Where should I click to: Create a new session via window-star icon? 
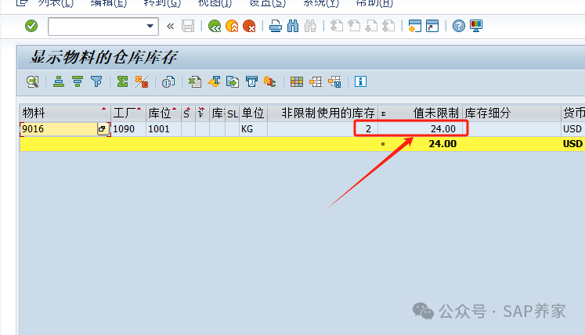(414, 26)
